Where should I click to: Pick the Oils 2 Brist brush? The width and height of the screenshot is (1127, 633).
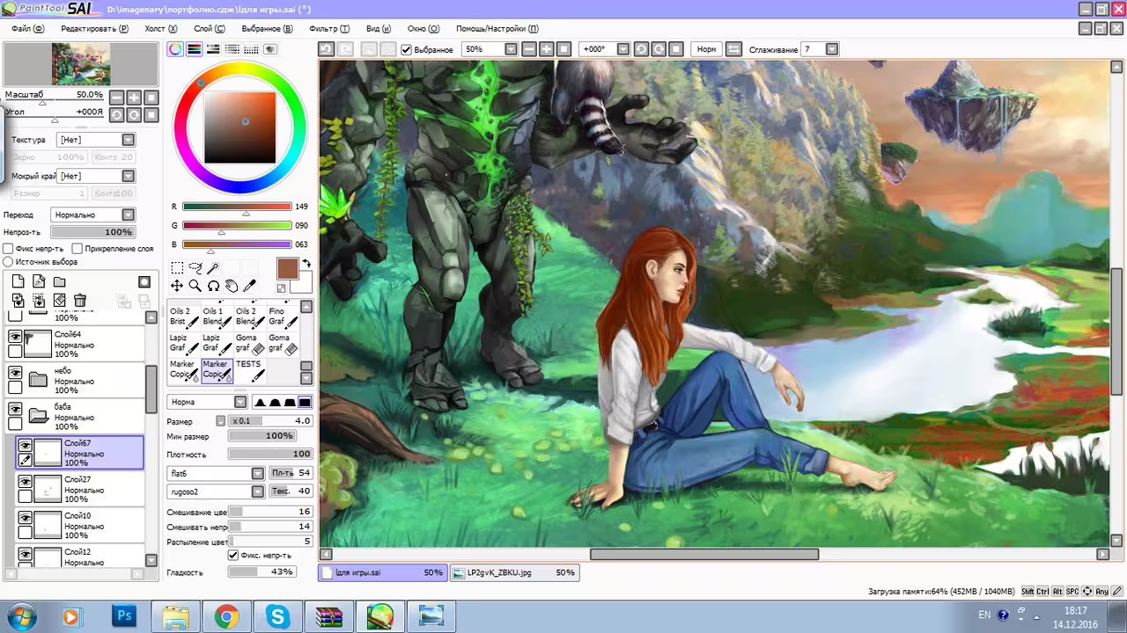(183, 316)
